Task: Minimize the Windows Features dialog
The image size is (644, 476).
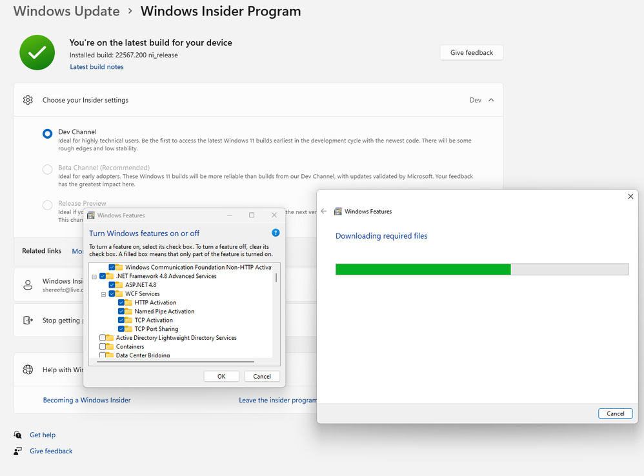Action: [230, 215]
